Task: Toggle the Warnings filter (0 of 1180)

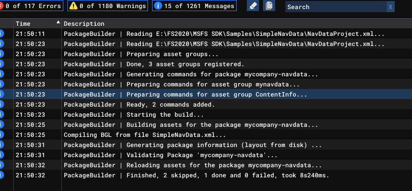Action: point(107,6)
